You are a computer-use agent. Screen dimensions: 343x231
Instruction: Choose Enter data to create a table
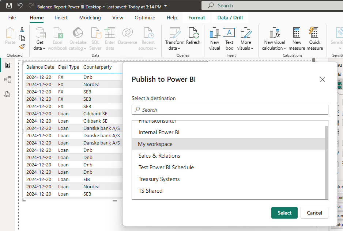(x=110, y=39)
